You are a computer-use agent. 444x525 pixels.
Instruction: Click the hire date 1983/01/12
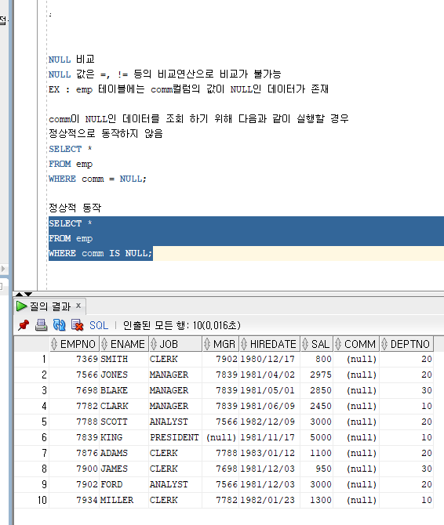pos(269,453)
